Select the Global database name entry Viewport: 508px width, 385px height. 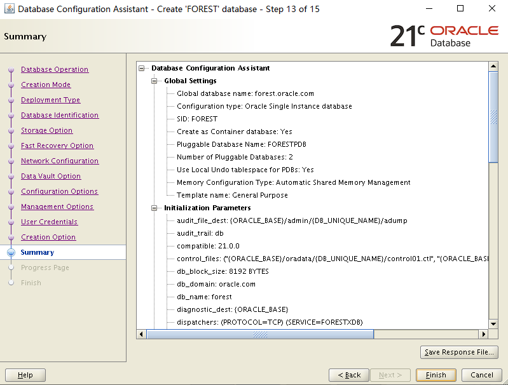point(245,93)
